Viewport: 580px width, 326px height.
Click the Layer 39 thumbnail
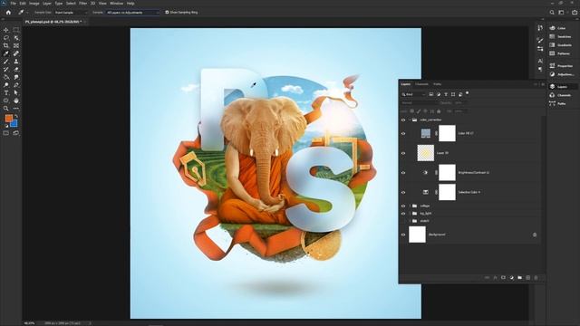425,153
